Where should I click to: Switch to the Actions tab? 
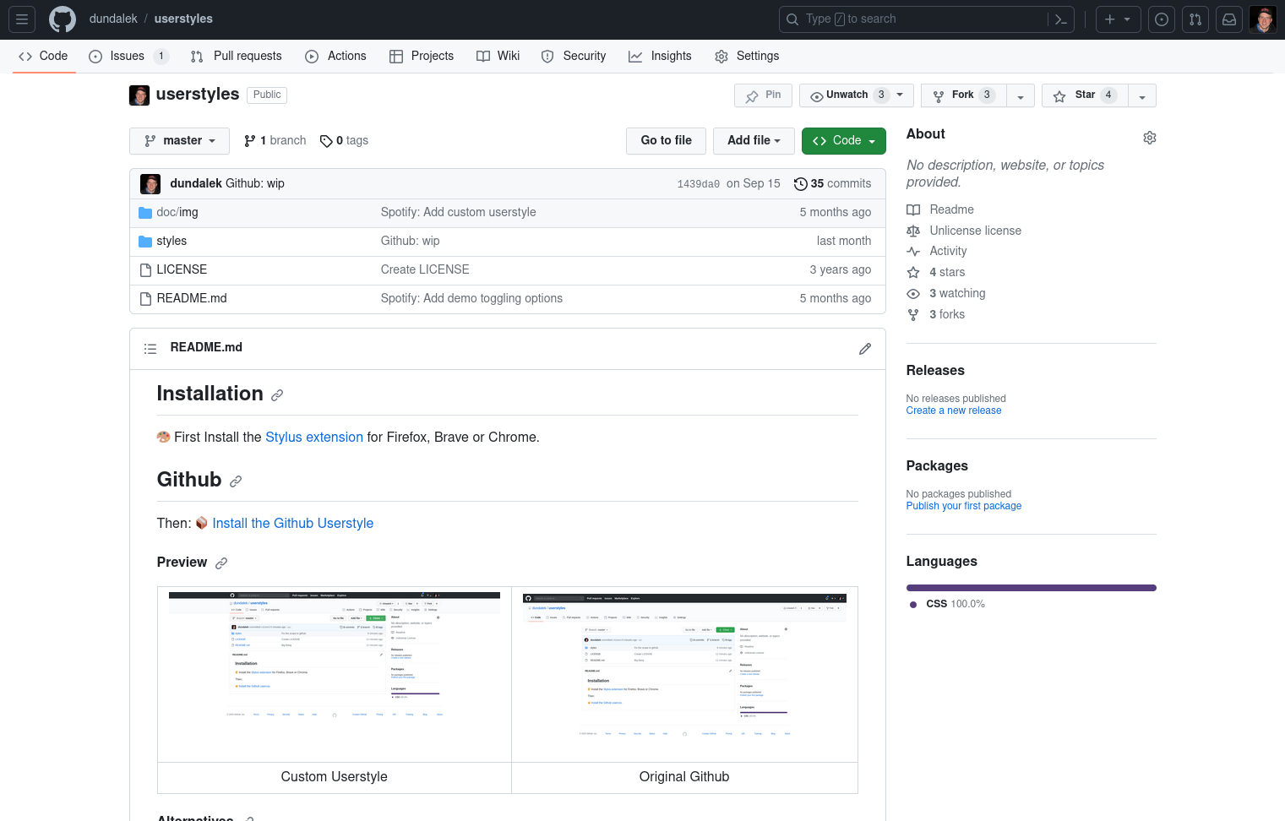click(x=335, y=56)
